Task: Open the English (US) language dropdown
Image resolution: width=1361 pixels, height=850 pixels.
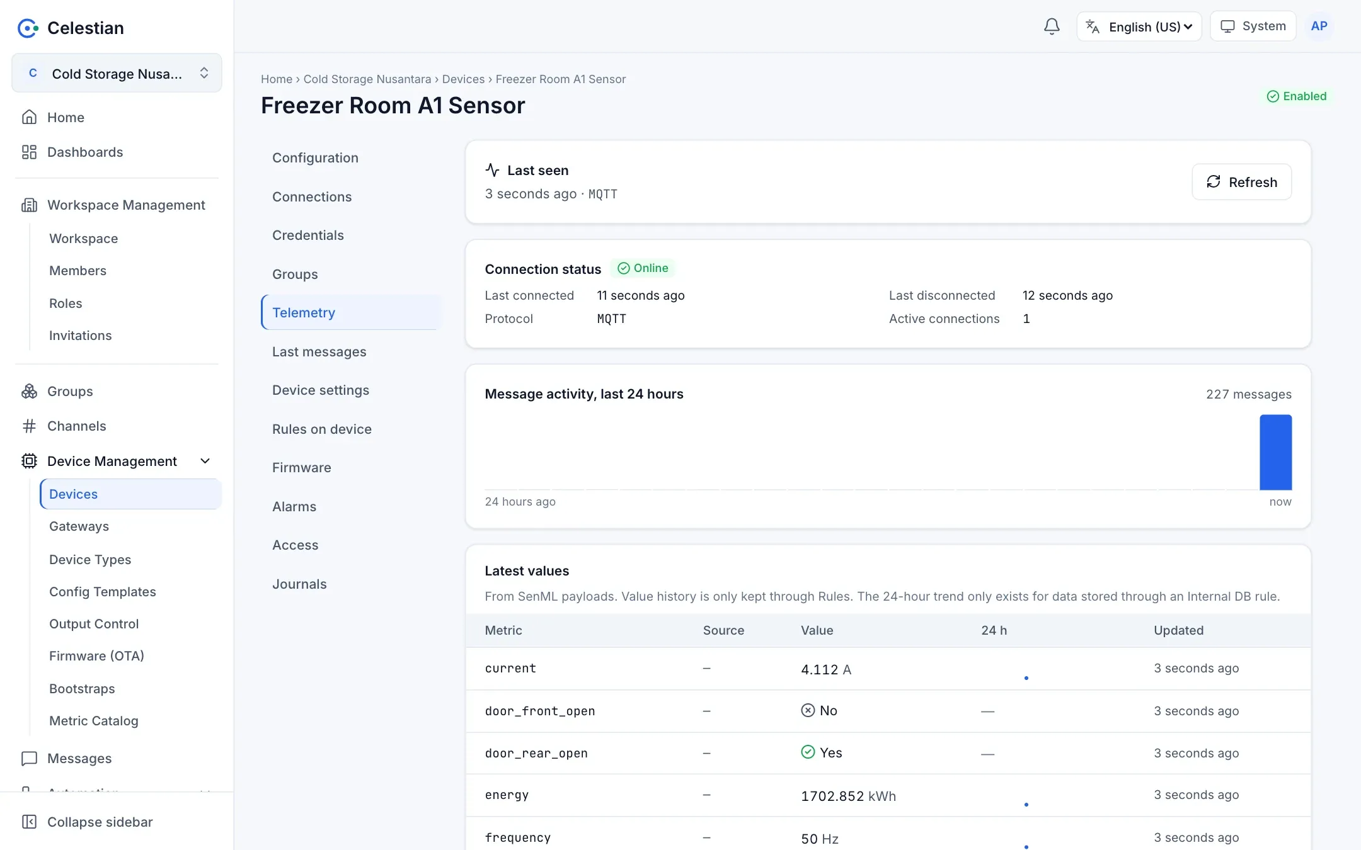Action: (1139, 26)
